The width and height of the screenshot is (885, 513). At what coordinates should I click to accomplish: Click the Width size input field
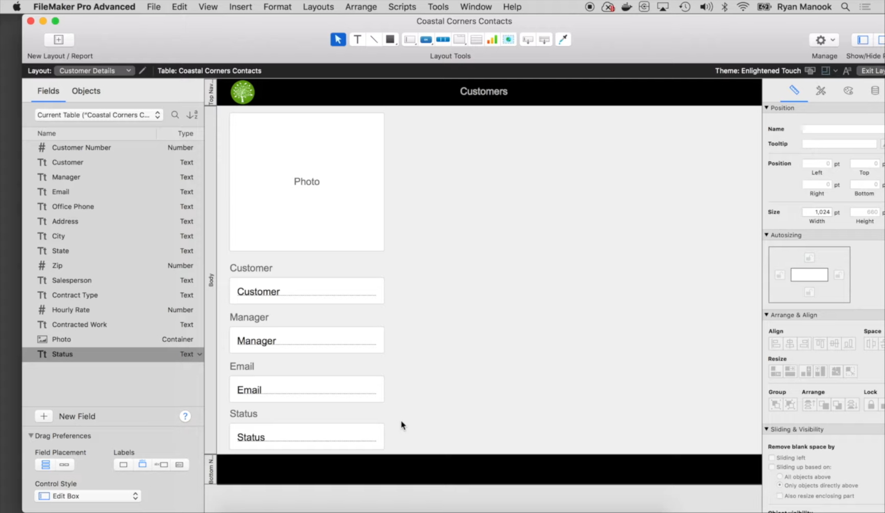click(x=817, y=211)
